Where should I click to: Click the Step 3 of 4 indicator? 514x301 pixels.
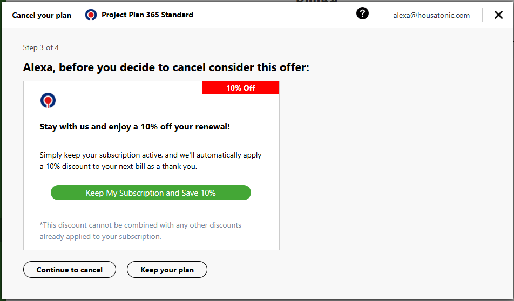click(x=40, y=47)
